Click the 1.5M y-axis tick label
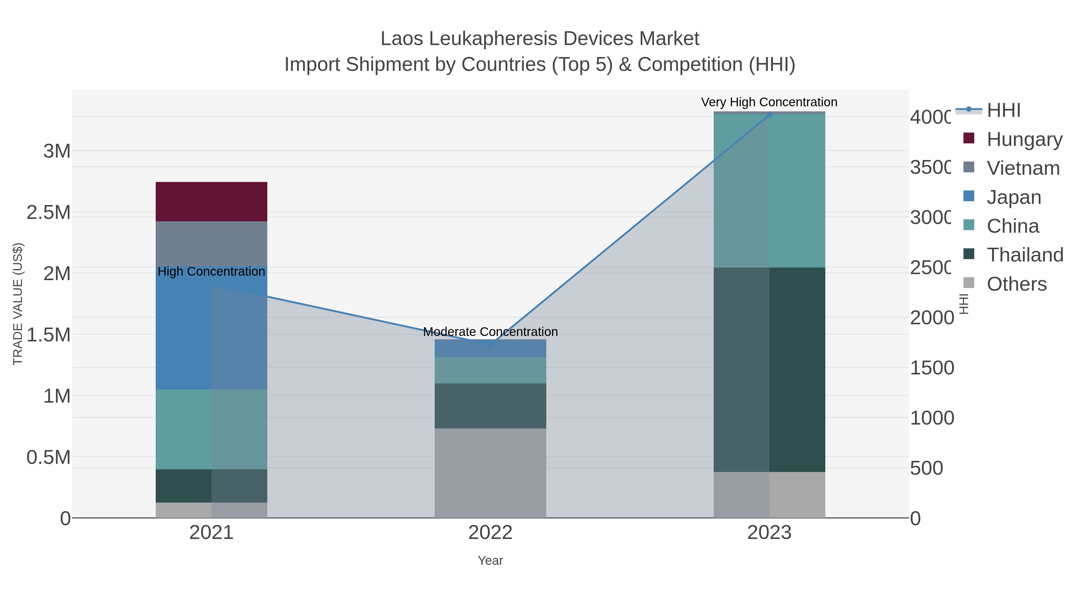 (x=49, y=335)
